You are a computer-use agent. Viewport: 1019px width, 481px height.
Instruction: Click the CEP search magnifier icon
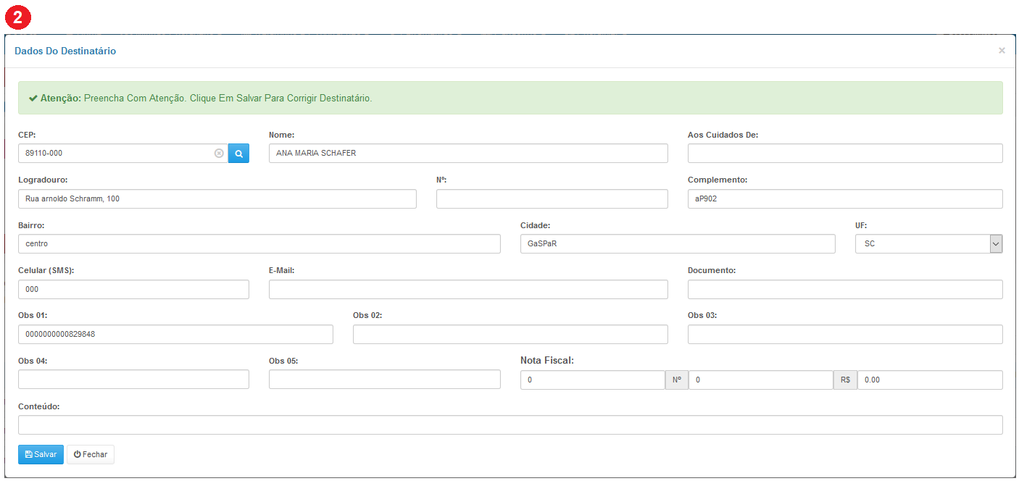click(238, 154)
